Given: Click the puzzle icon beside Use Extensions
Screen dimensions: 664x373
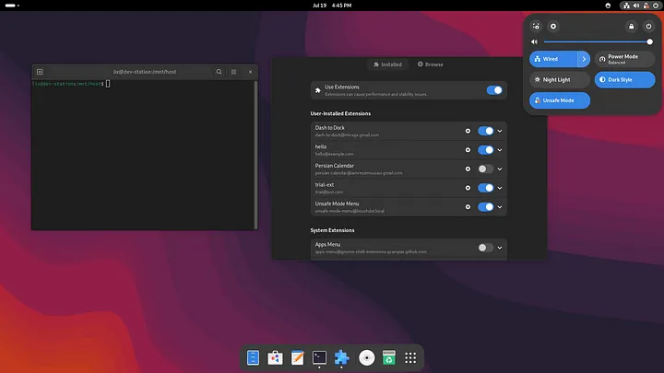Looking at the screenshot, I should (x=318, y=90).
